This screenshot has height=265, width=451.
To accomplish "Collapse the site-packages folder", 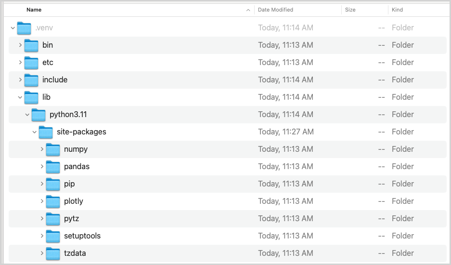I will (x=34, y=132).
